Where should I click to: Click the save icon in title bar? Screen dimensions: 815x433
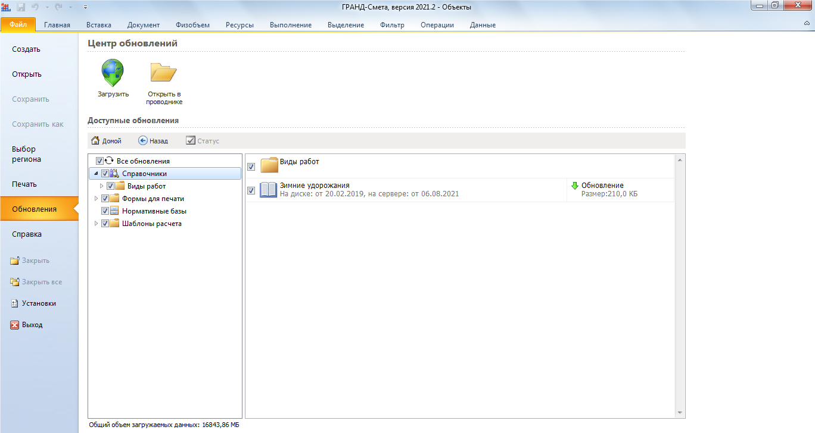[21, 7]
